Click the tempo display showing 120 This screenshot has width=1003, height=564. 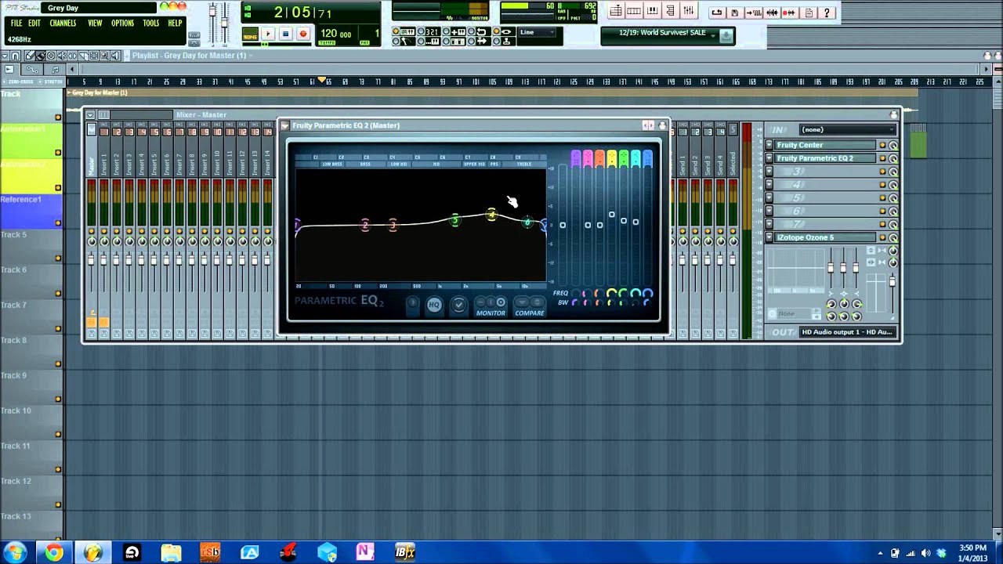tap(336, 34)
